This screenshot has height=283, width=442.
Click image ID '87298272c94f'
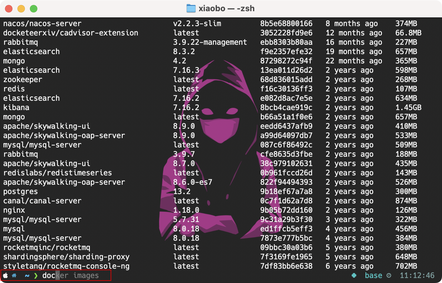tap(286, 61)
